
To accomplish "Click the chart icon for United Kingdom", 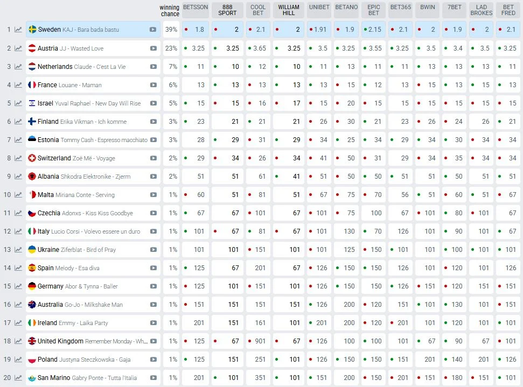I will click(18, 341).
